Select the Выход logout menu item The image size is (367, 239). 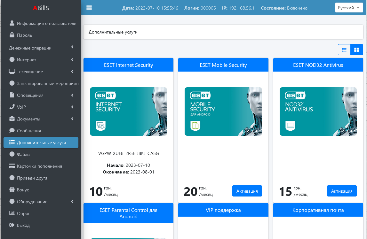41,226
